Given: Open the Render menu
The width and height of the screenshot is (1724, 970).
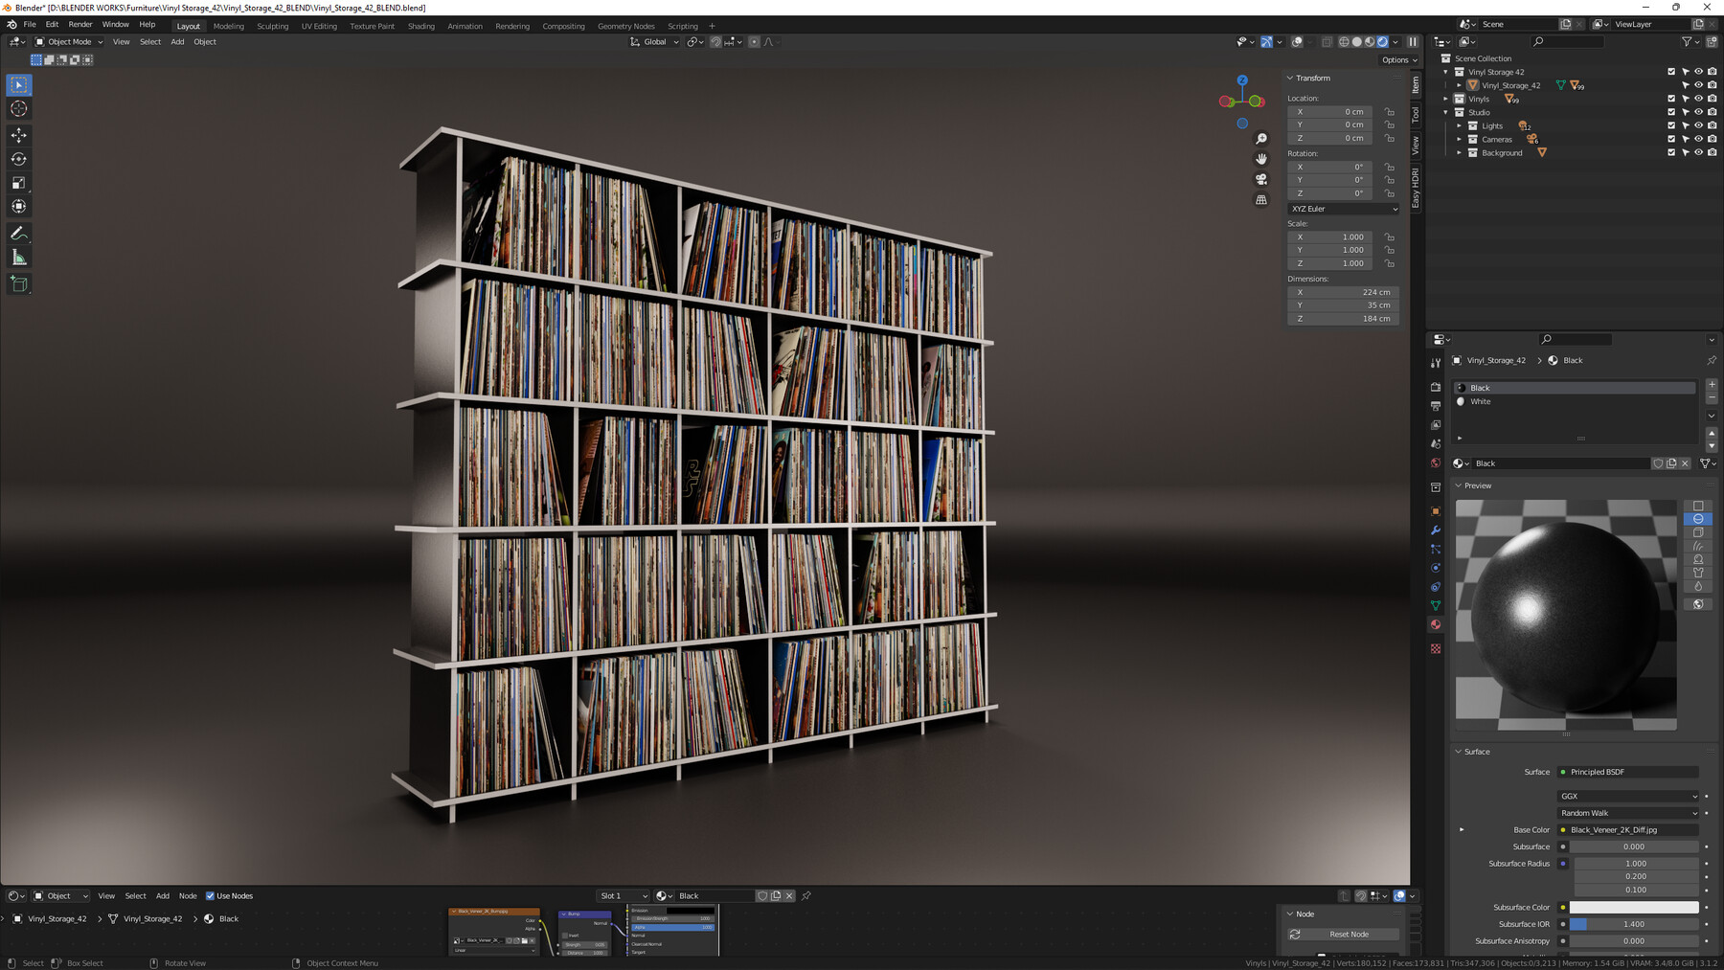Looking at the screenshot, I should point(79,24).
